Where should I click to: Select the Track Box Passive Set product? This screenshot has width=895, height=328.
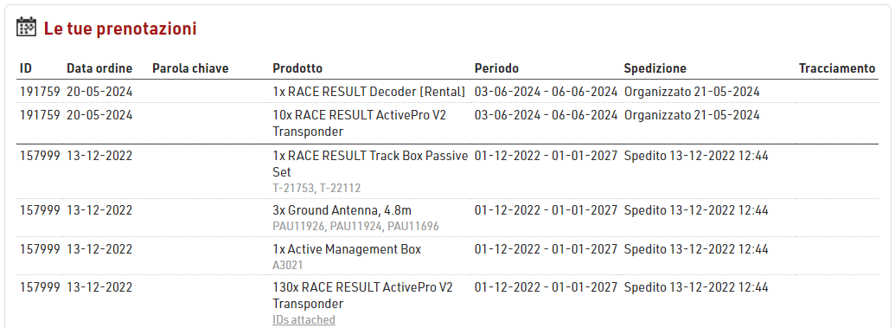pyautogui.click(x=370, y=164)
